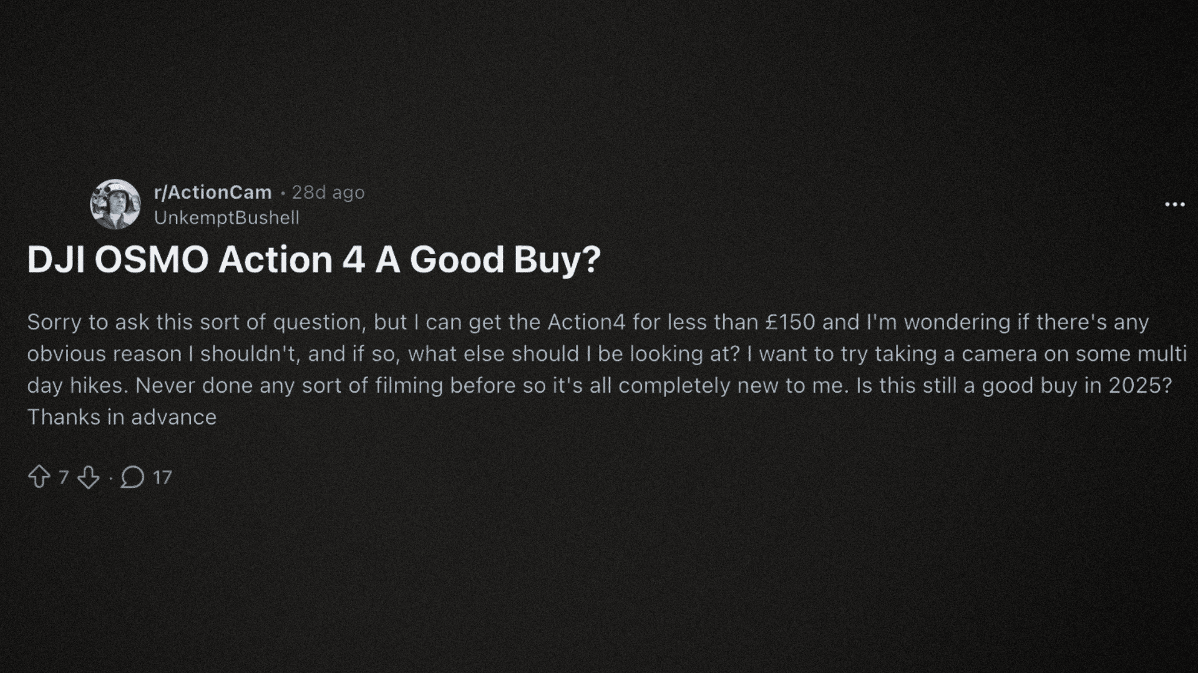This screenshot has height=673, width=1198.
Task: Downvote the DJI OSMO Action 4 post
Action: click(89, 477)
